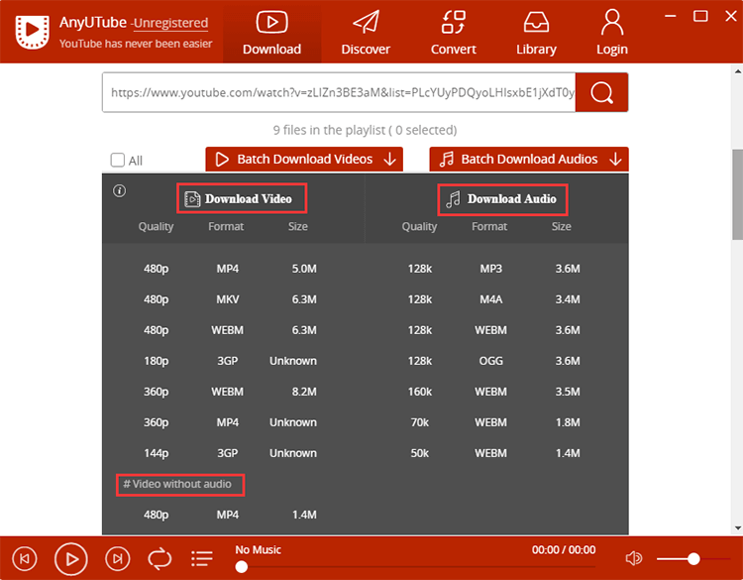This screenshot has width=743, height=580.
Task: Select 144p 3GP video option
Action: tap(230, 453)
